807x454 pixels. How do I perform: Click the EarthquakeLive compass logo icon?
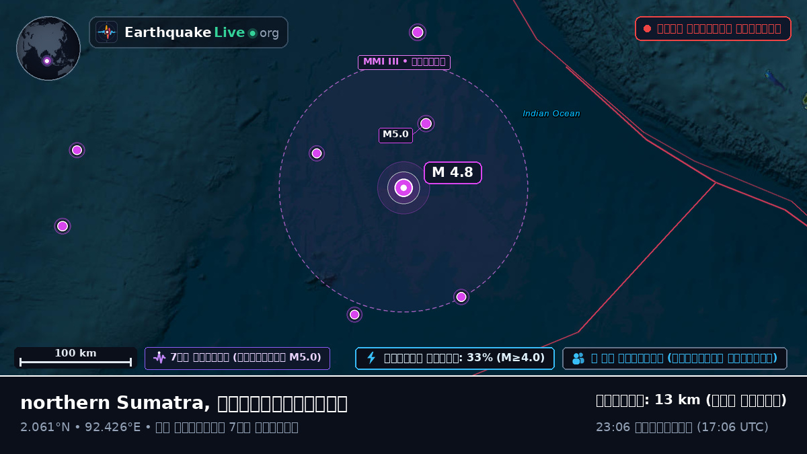point(107,32)
